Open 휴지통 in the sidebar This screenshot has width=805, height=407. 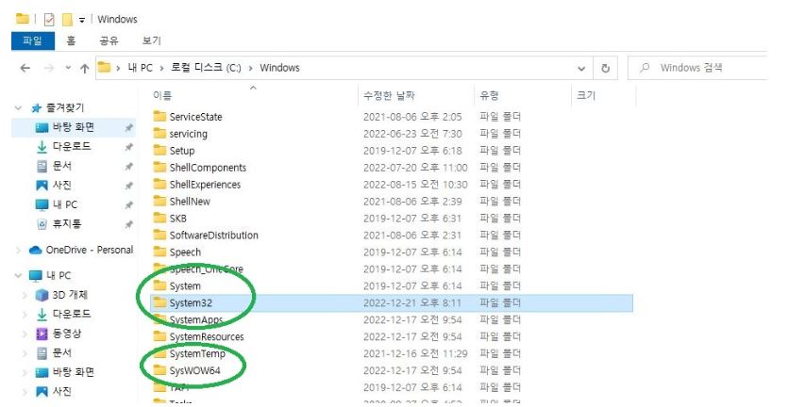67,224
